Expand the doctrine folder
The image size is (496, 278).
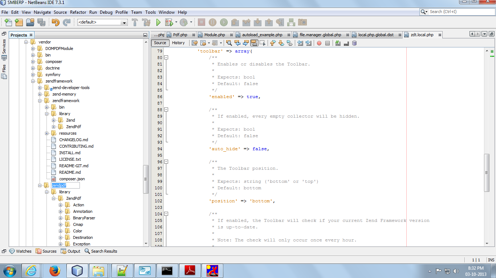coord(33,68)
